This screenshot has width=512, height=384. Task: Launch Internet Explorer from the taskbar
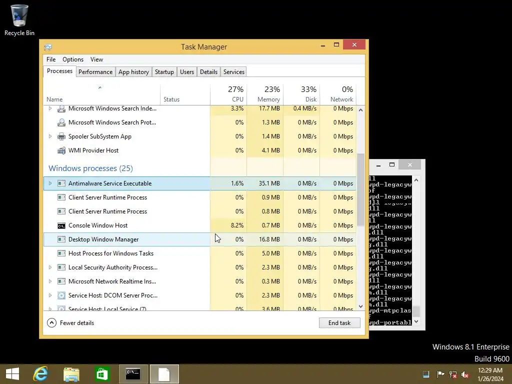[x=40, y=374]
